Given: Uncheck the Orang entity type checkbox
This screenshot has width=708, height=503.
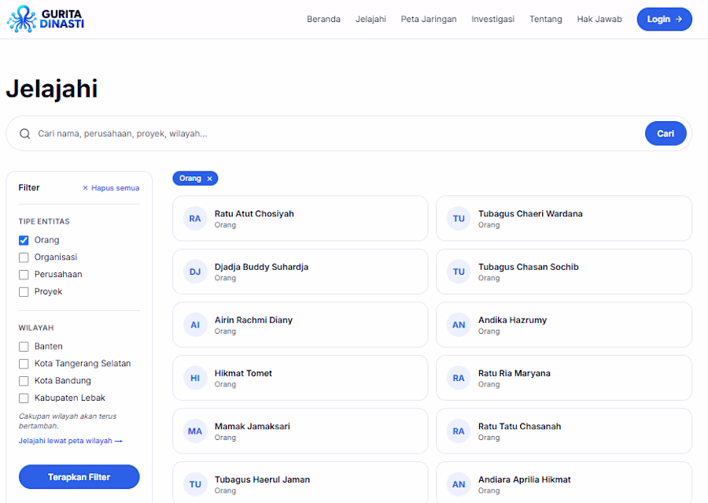Looking at the screenshot, I should coord(24,240).
